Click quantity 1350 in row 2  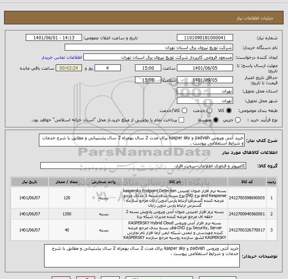pyautogui.click(x=67, y=214)
